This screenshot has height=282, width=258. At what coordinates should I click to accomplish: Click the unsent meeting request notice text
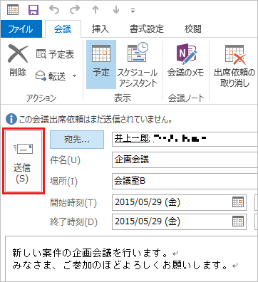tap(96, 120)
